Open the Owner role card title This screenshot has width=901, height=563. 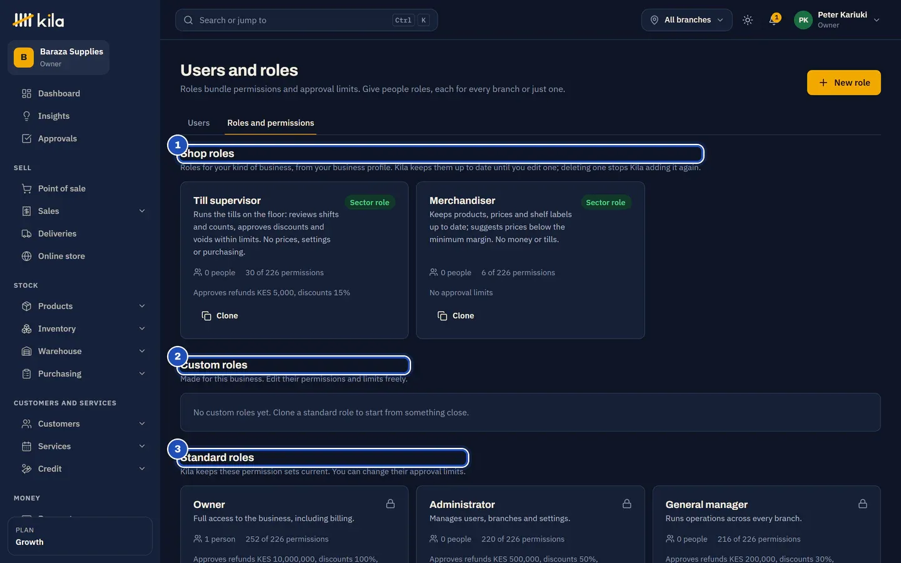[209, 504]
